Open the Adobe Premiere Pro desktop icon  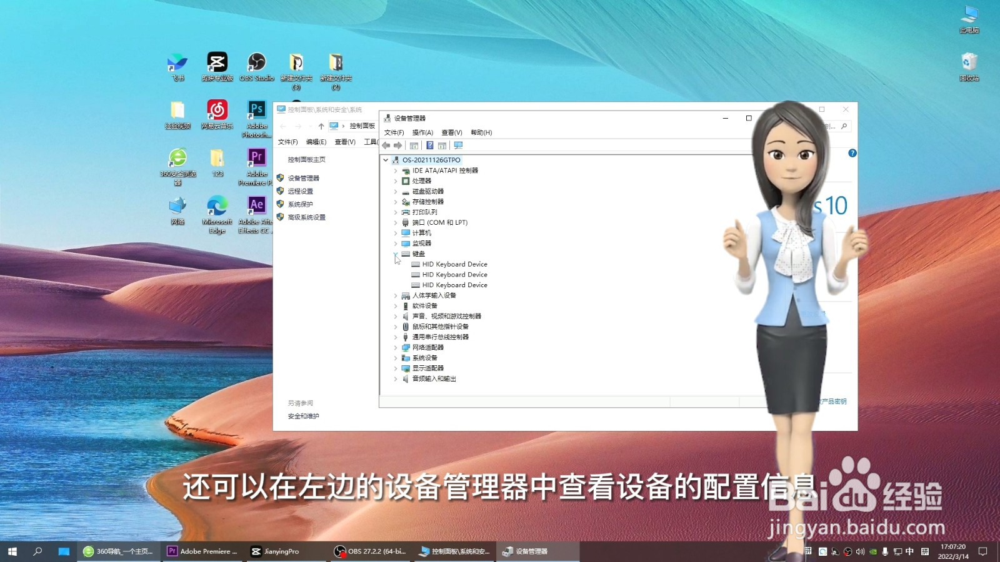(x=257, y=167)
